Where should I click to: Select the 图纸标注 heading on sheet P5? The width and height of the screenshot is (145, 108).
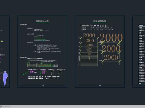point(23,58)
